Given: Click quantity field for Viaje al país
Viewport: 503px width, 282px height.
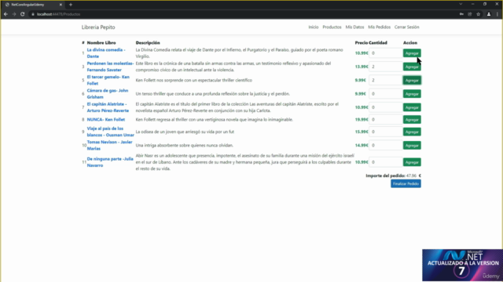Looking at the screenshot, I should pyautogui.click(x=386, y=132).
